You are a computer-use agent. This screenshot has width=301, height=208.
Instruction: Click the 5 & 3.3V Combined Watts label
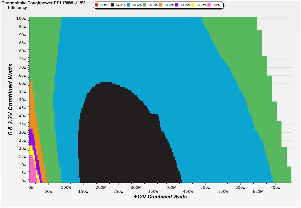coord(11,99)
